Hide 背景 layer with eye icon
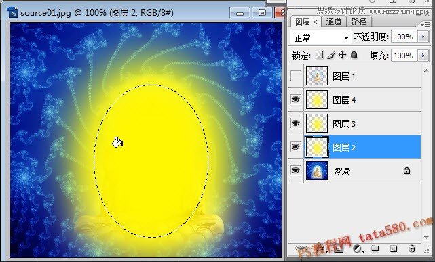 point(295,171)
